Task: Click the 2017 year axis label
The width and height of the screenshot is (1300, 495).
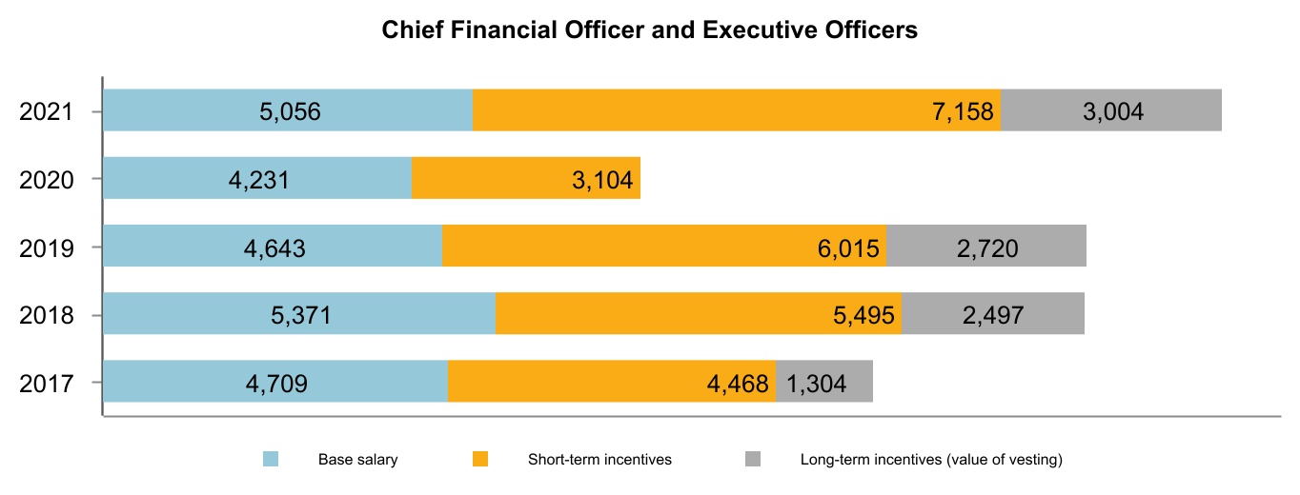Action: (47, 383)
